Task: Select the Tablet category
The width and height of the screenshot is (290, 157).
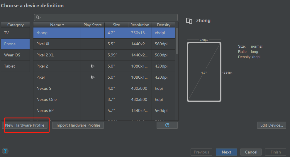Action: [15, 66]
